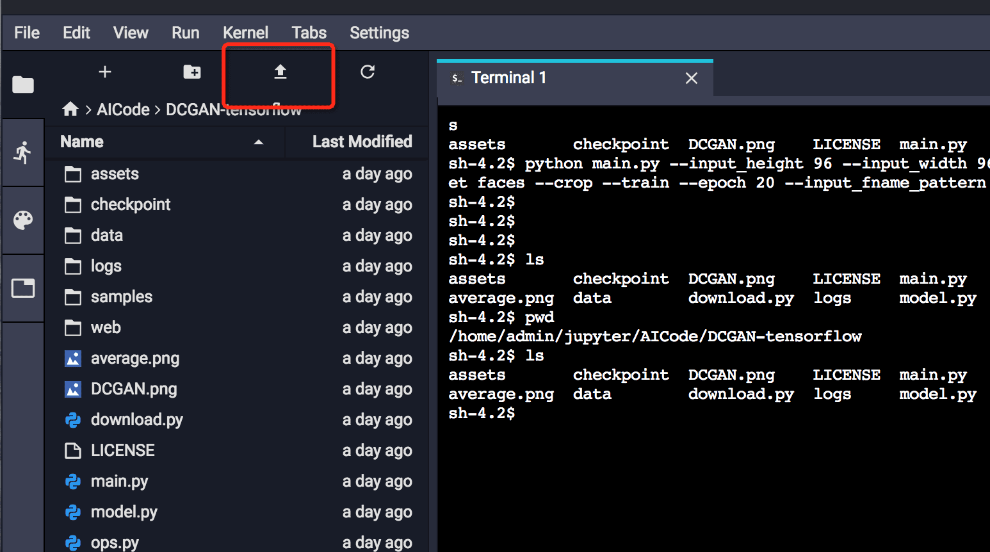Open the Settings menu

click(x=379, y=33)
